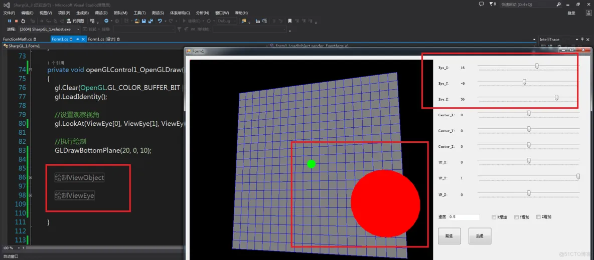594x260 pixels.
Task: Click the Center_Y slider thumb
Action: [x=529, y=129]
